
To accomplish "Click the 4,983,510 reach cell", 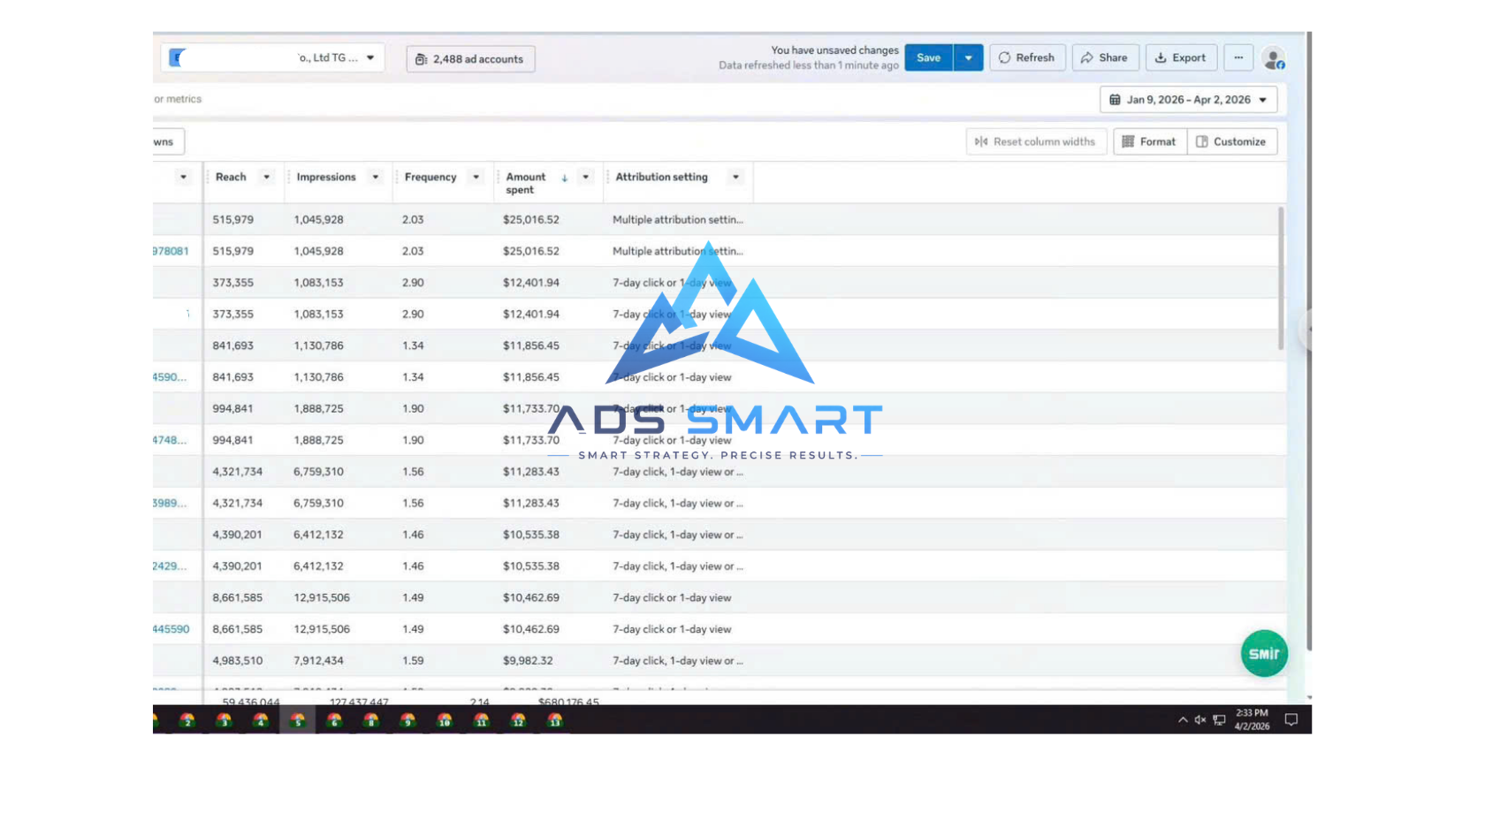I will (x=238, y=661).
